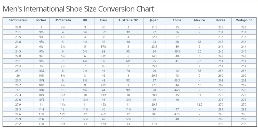The height and width of the screenshot is (129, 258).
Task: Click the Korea column header
Action: [x=221, y=20]
